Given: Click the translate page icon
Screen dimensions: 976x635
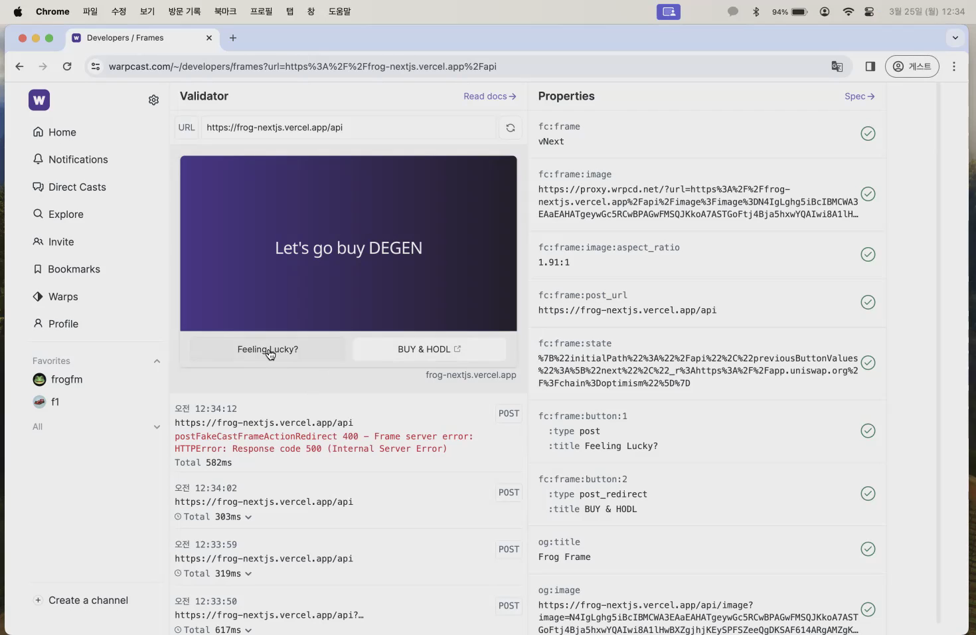Looking at the screenshot, I should tap(837, 66).
